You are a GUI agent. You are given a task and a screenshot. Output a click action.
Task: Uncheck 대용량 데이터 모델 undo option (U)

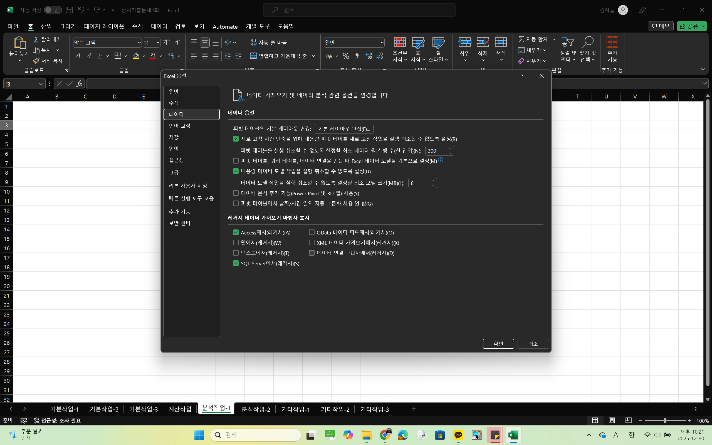(x=236, y=171)
